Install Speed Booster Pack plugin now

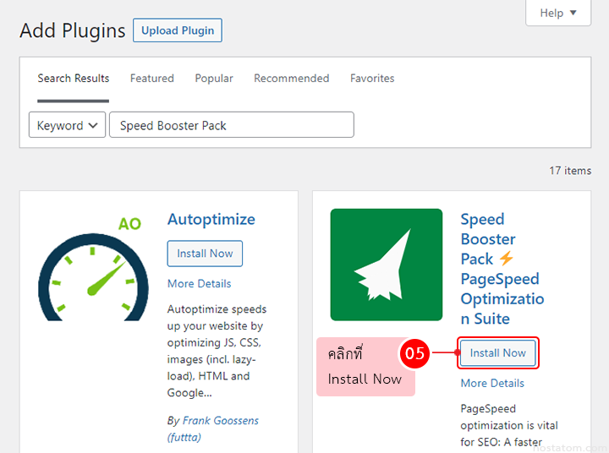[x=498, y=353]
